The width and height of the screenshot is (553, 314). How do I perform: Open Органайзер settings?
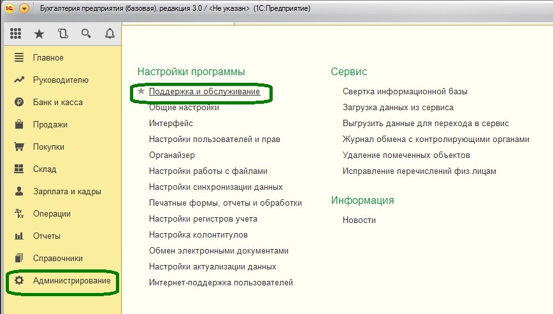[x=172, y=155]
